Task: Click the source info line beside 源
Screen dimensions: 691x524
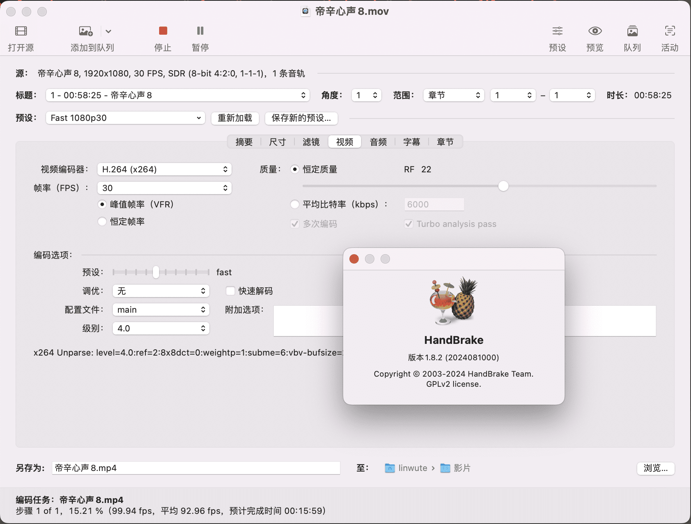Action: click(171, 73)
